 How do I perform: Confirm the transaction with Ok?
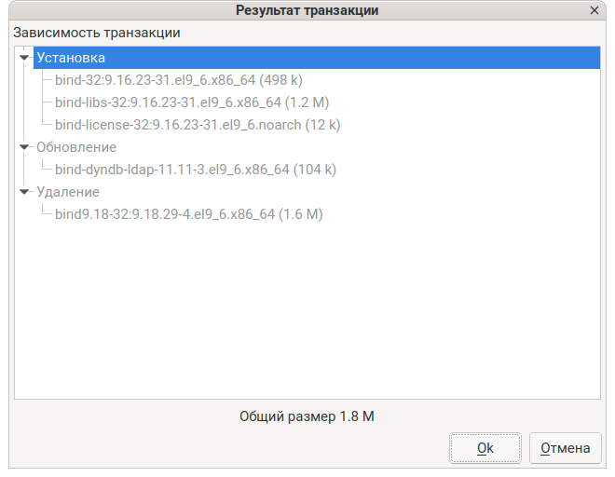click(x=485, y=448)
